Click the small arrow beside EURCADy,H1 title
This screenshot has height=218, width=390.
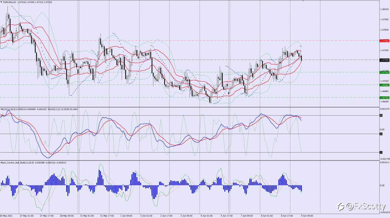(1, 2)
